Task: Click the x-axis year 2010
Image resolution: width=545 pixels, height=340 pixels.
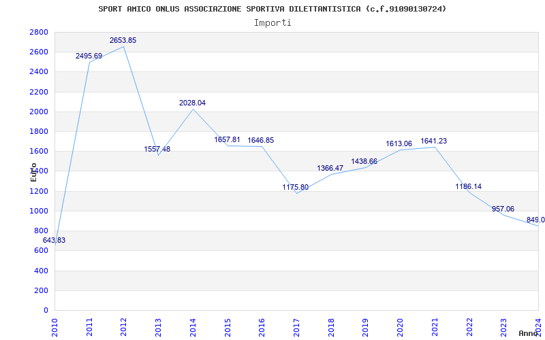Action: [54, 328]
